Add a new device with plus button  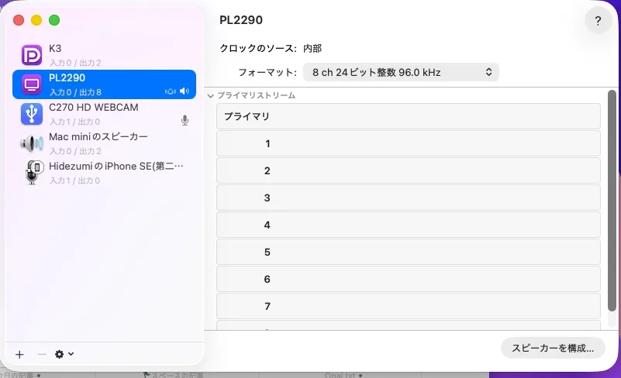click(x=20, y=354)
